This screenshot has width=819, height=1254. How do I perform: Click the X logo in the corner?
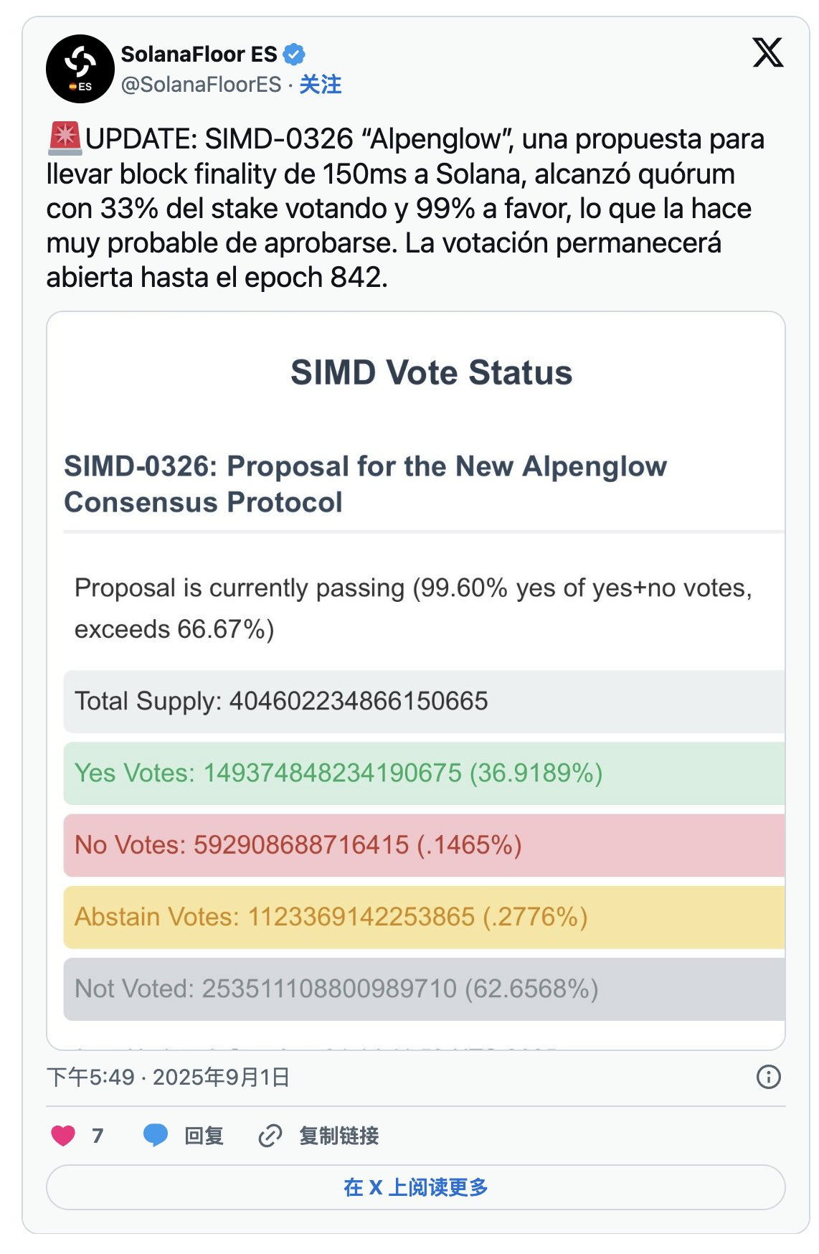click(x=767, y=52)
